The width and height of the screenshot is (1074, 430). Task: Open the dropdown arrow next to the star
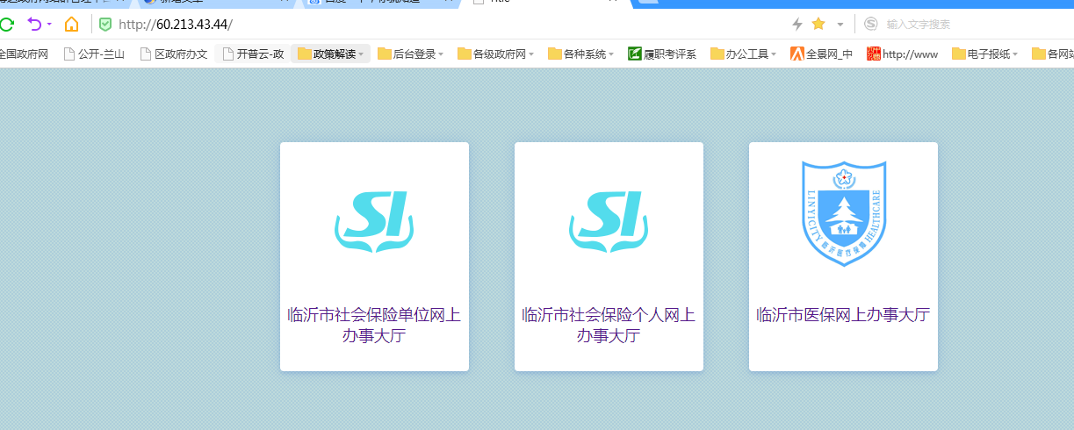click(840, 25)
